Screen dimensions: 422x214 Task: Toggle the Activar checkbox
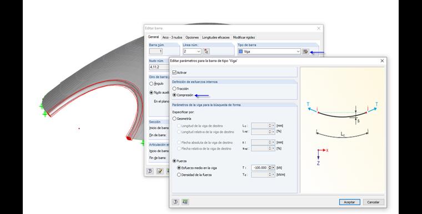[x=174, y=72]
